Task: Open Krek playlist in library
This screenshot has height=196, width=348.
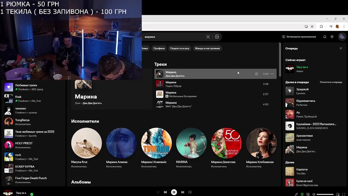Action: tap(33, 99)
